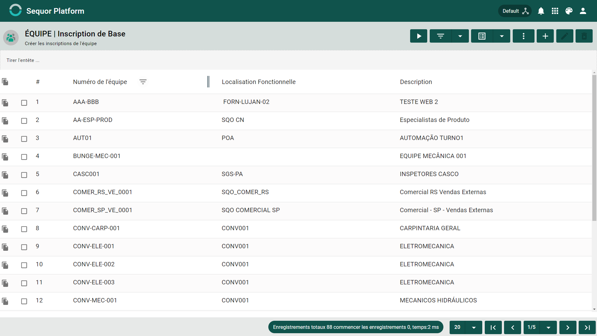The image size is (597, 336).
Task: Expand the page number dropdown arrow
Action: 548,327
